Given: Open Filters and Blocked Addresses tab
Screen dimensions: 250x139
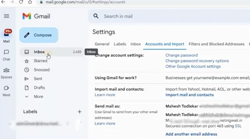Looking at the screenshot, I should coord(216,44).
